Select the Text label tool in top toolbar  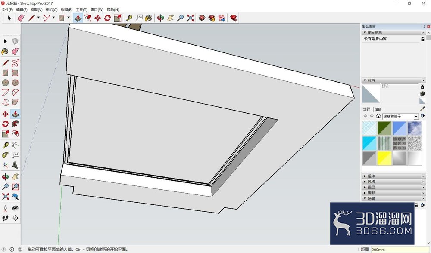pyautogui.click(x=139, y=18)
